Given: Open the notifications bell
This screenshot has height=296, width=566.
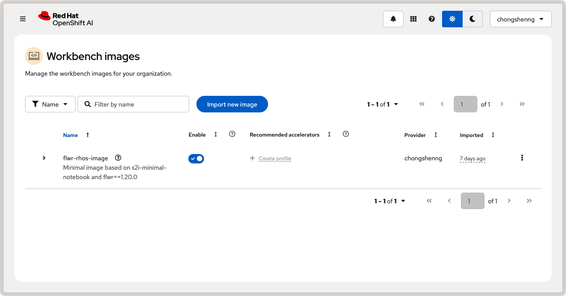Looking at the screenshot, I should coord(393,19).
